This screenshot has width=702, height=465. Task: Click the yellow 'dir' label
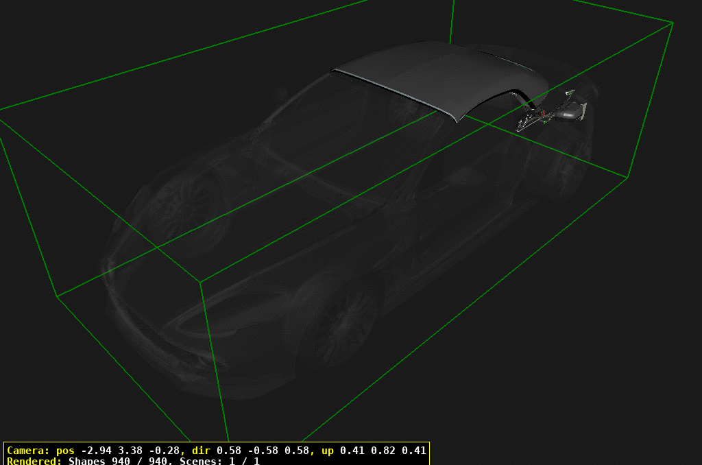pyautogui.click(x=202, y=451)
